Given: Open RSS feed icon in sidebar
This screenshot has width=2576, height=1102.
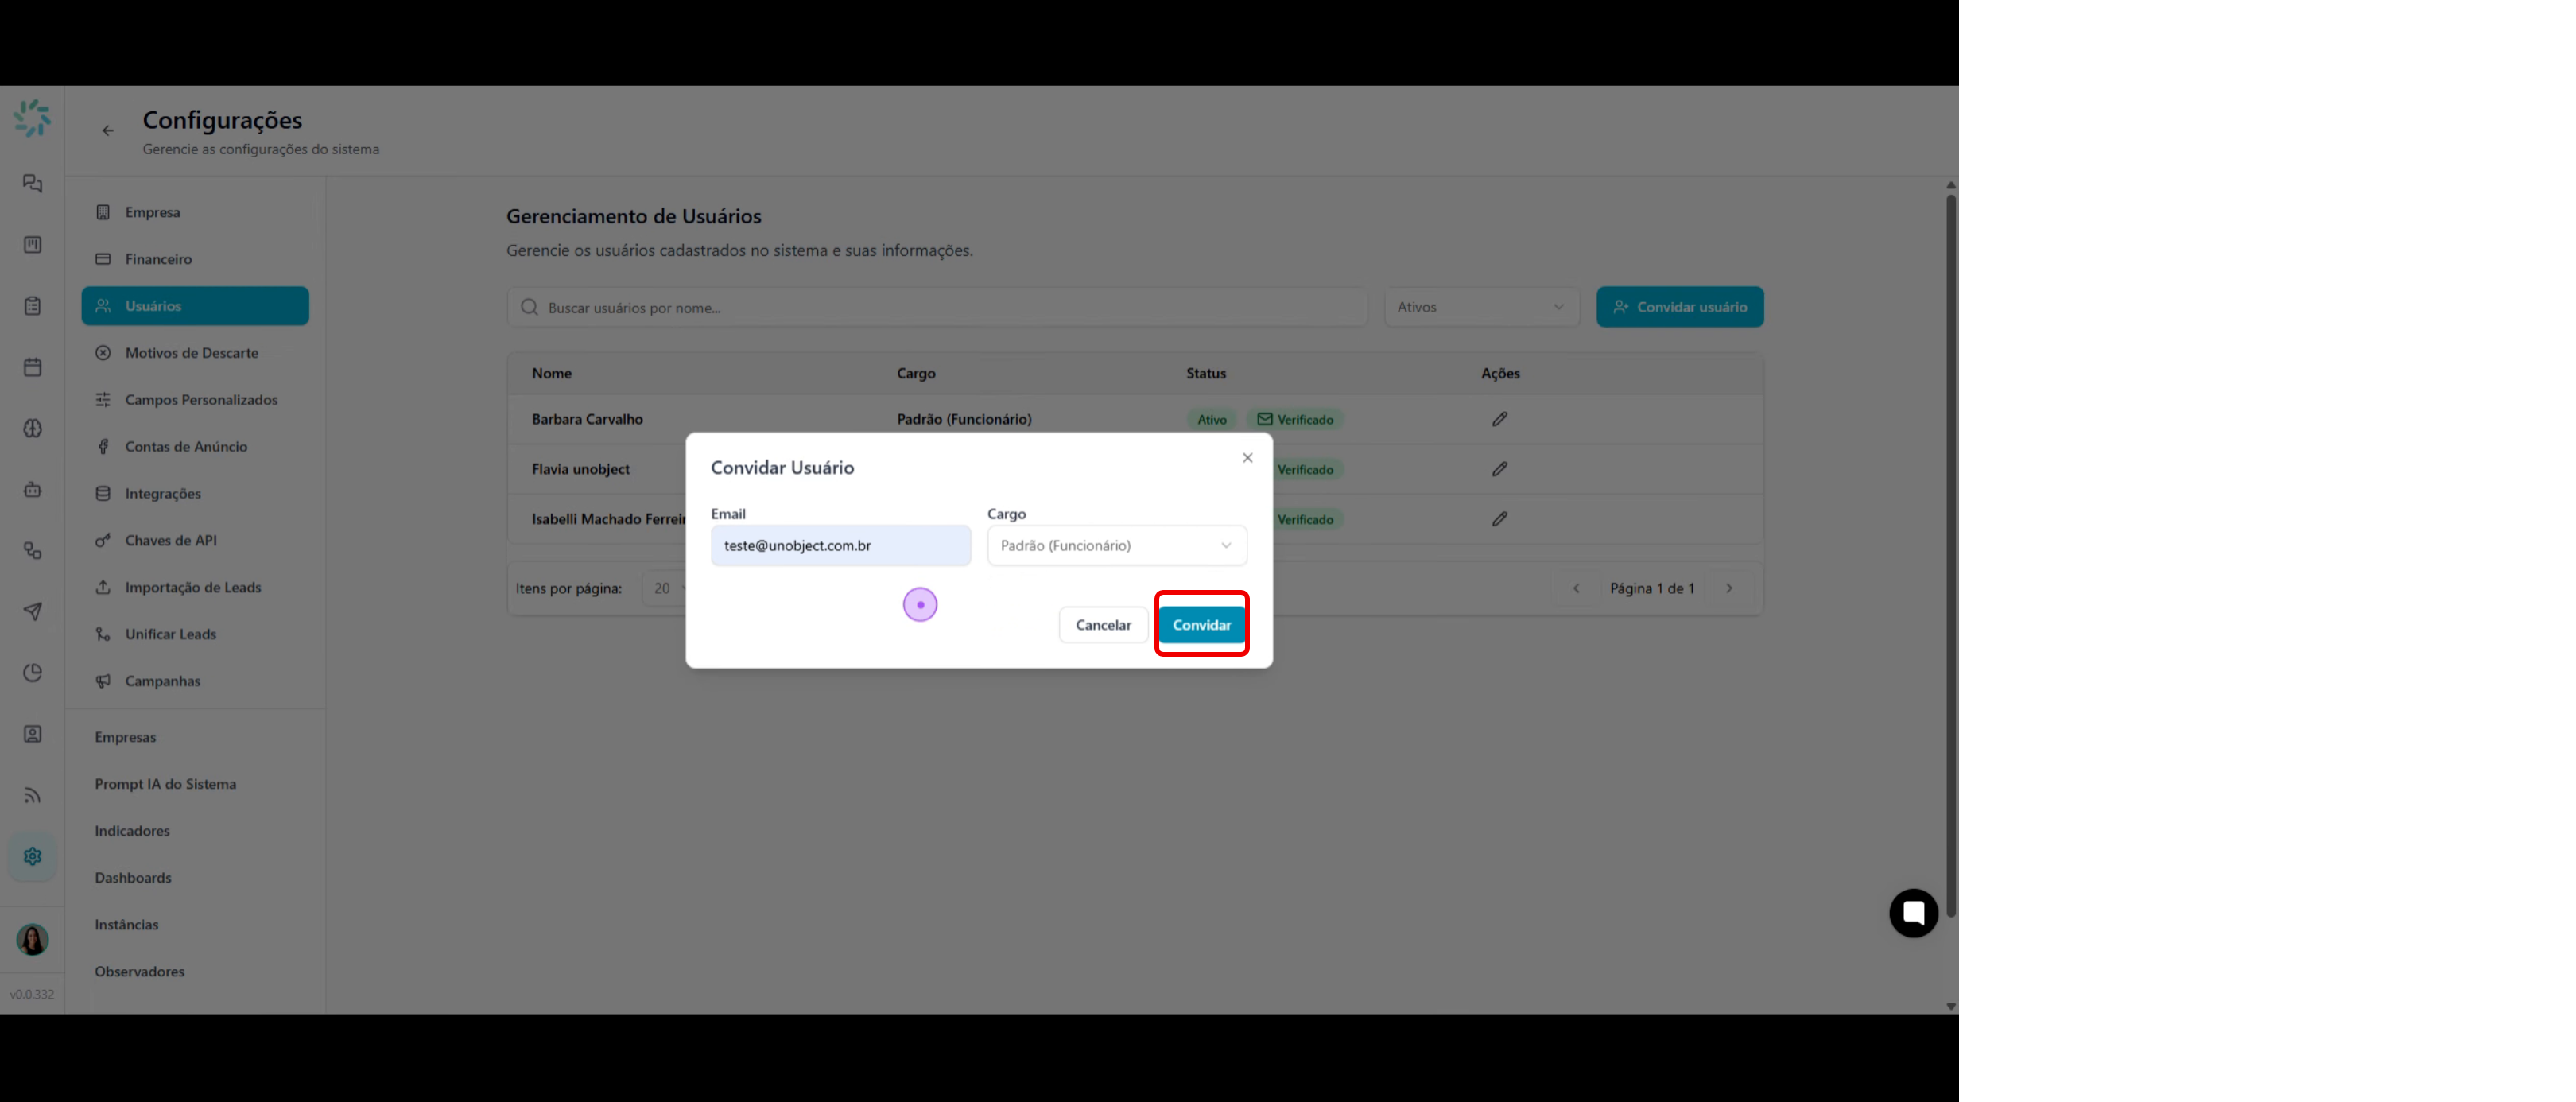Looking at the screenshot, I should click(x=32, y=795).
